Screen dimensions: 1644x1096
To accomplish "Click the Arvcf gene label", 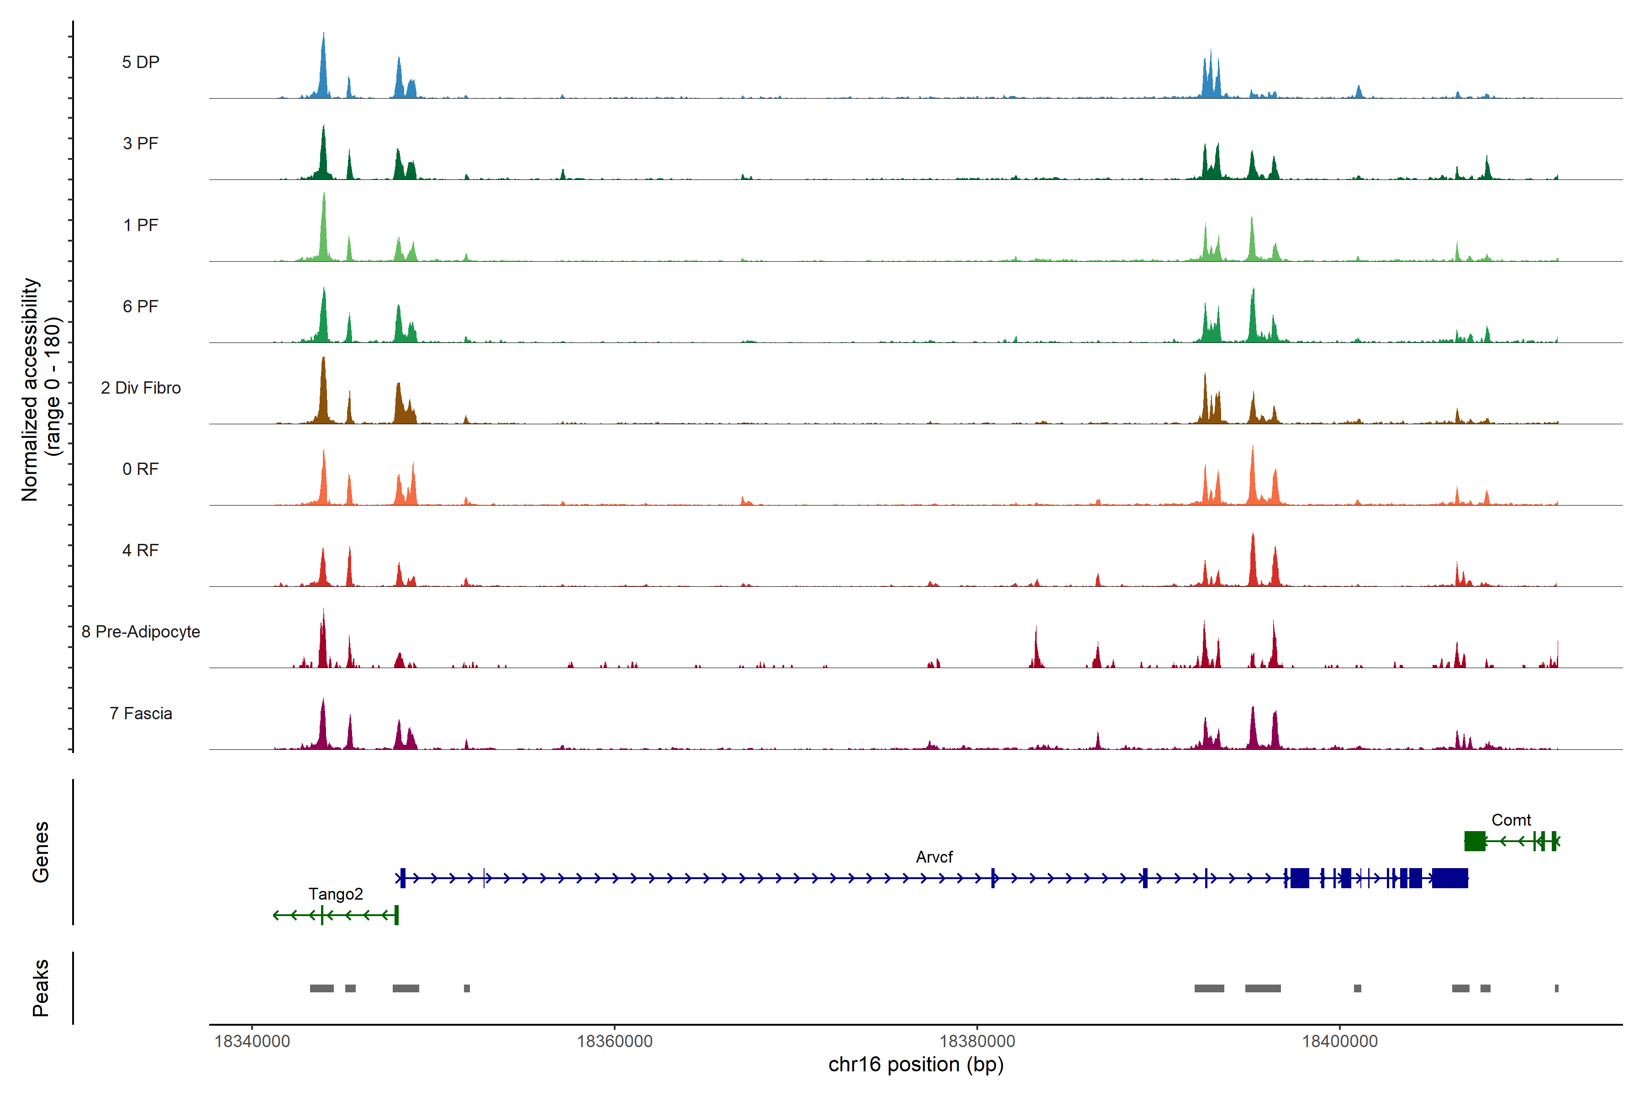I will pos(934,857).
